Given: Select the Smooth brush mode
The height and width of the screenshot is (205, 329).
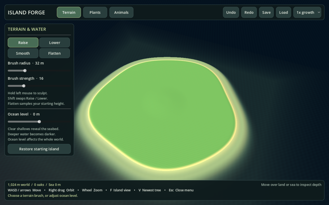Looking at the screenshot, I should 23,53.
